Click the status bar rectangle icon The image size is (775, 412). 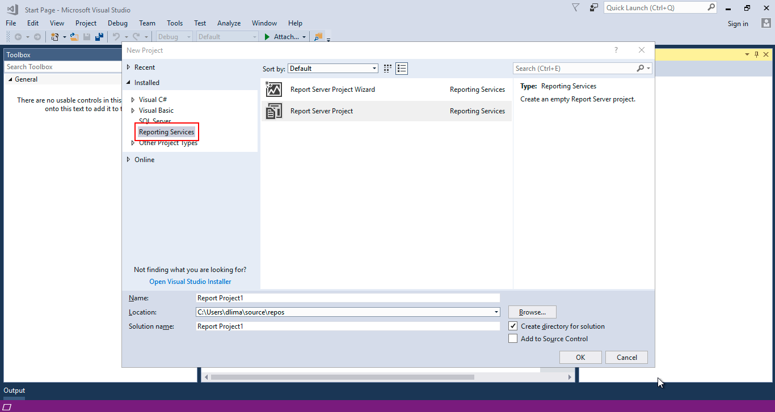pos(7,407)
